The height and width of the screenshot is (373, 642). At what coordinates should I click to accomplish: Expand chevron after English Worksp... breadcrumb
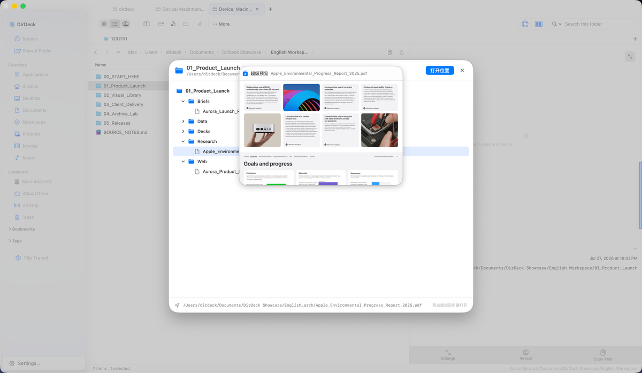[x=314, y=52]
